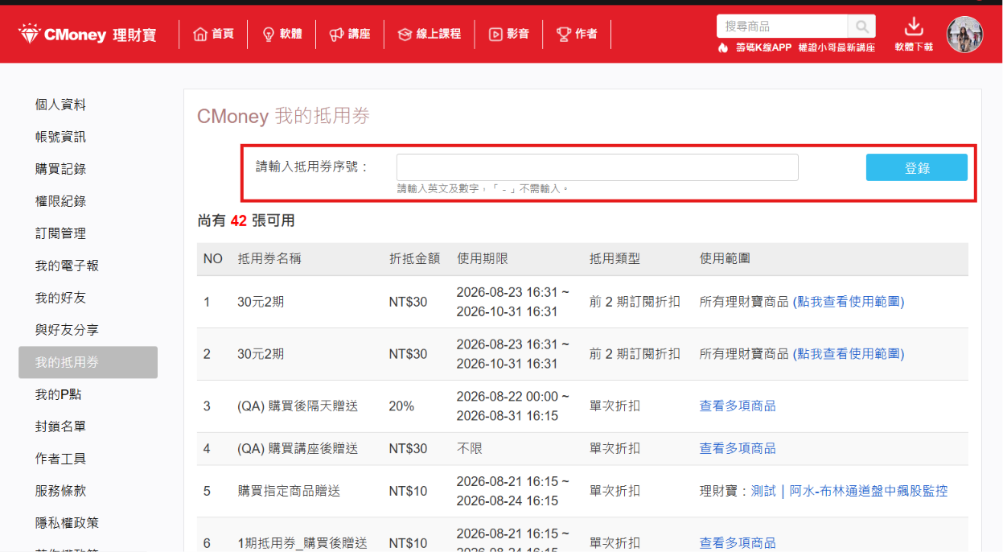The image size is (1003, 552).
Task: Open 權限紀錄 in the sidebar
Action: pyautogui.click(x=60, y=201)
